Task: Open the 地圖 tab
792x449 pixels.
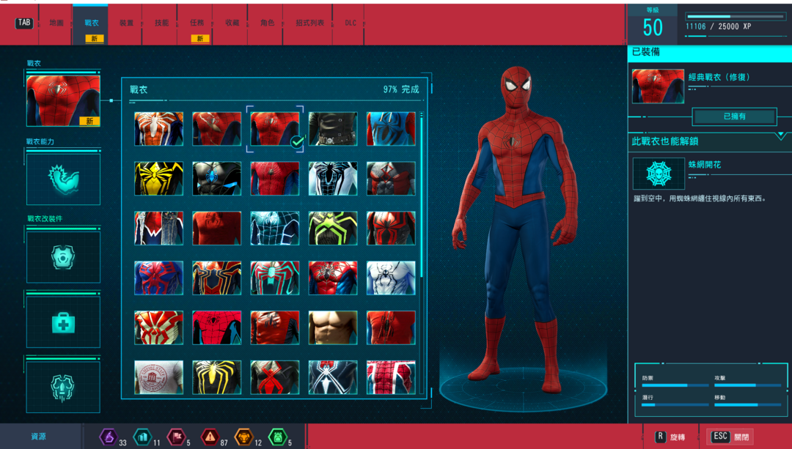Action: click(56, 23)
